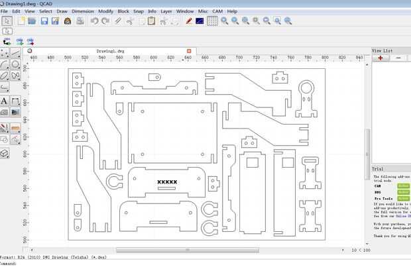Remove a view with minus button

tap(398, 58)
